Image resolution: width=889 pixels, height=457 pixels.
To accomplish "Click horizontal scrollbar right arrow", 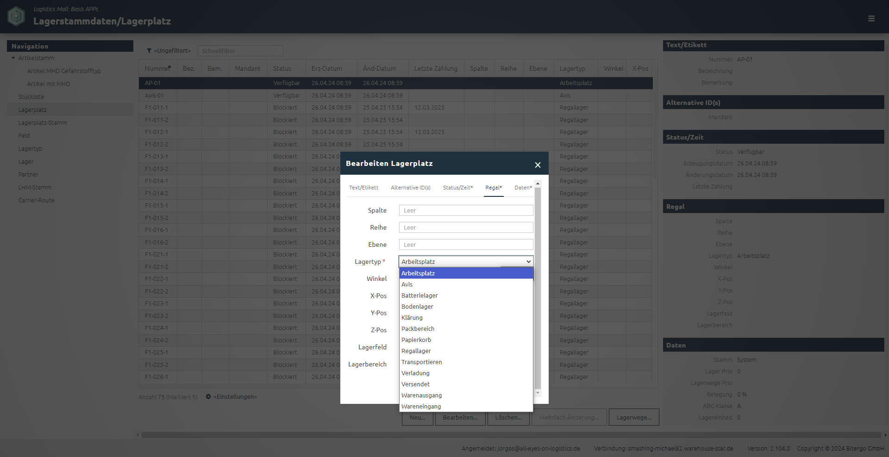I will pyautogui.click(x=885, y=435).
